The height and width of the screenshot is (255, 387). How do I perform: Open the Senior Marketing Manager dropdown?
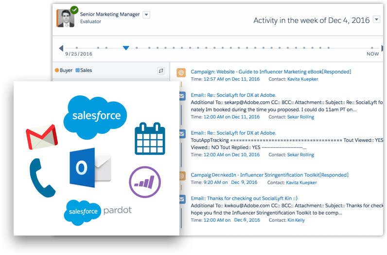[146, 15]
